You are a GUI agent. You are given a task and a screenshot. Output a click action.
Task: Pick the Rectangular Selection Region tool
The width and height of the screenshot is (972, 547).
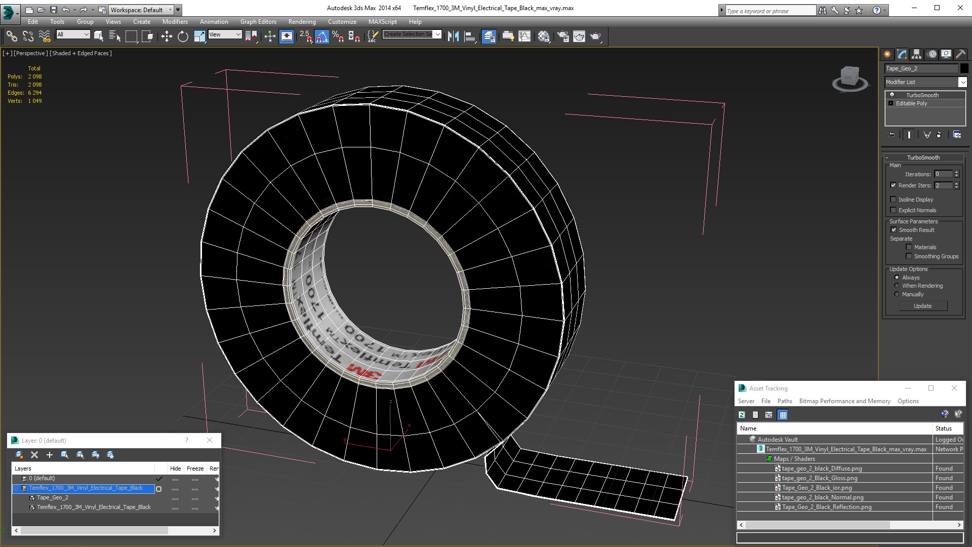click(131, 36)
